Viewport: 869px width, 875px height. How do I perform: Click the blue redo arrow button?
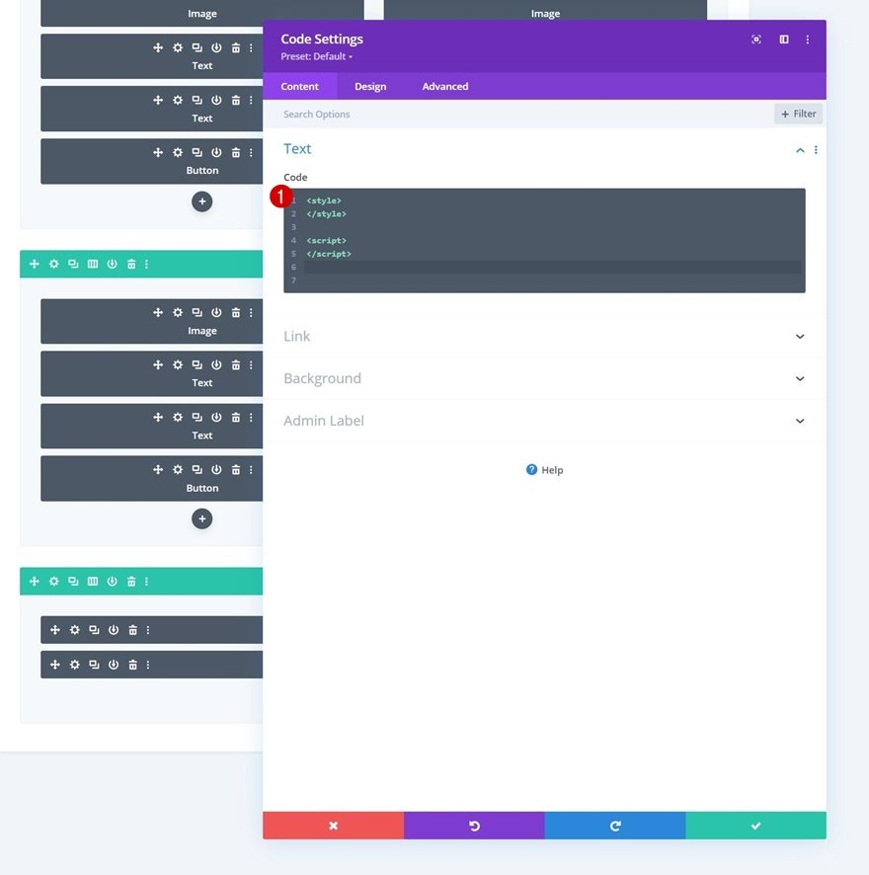tap(614, 826)
